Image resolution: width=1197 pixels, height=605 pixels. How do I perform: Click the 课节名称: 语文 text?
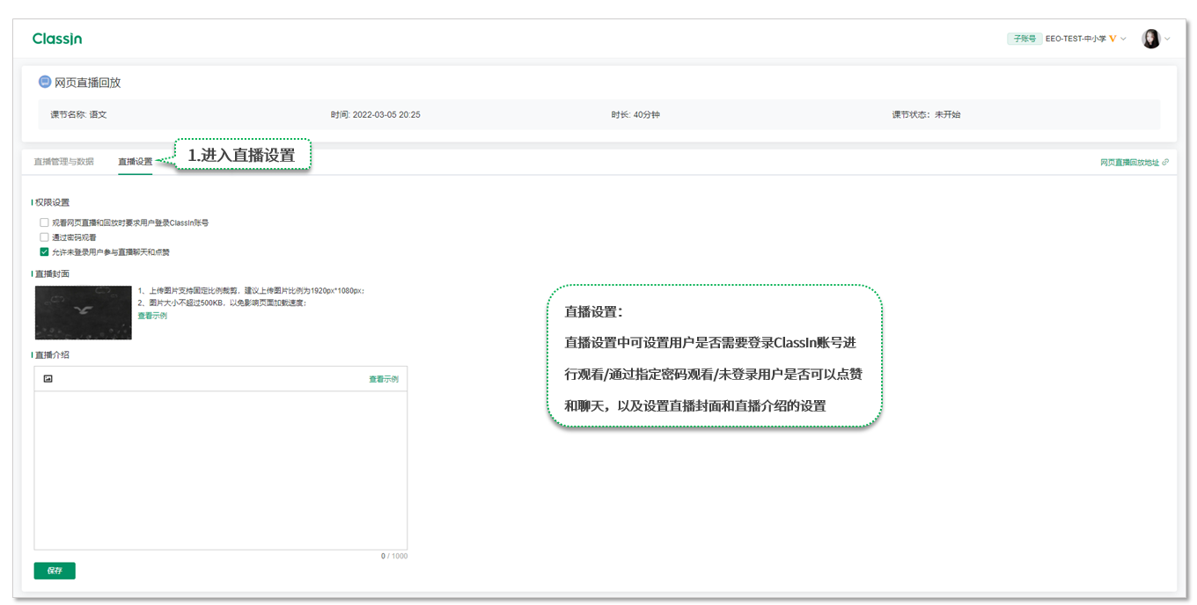78,115
